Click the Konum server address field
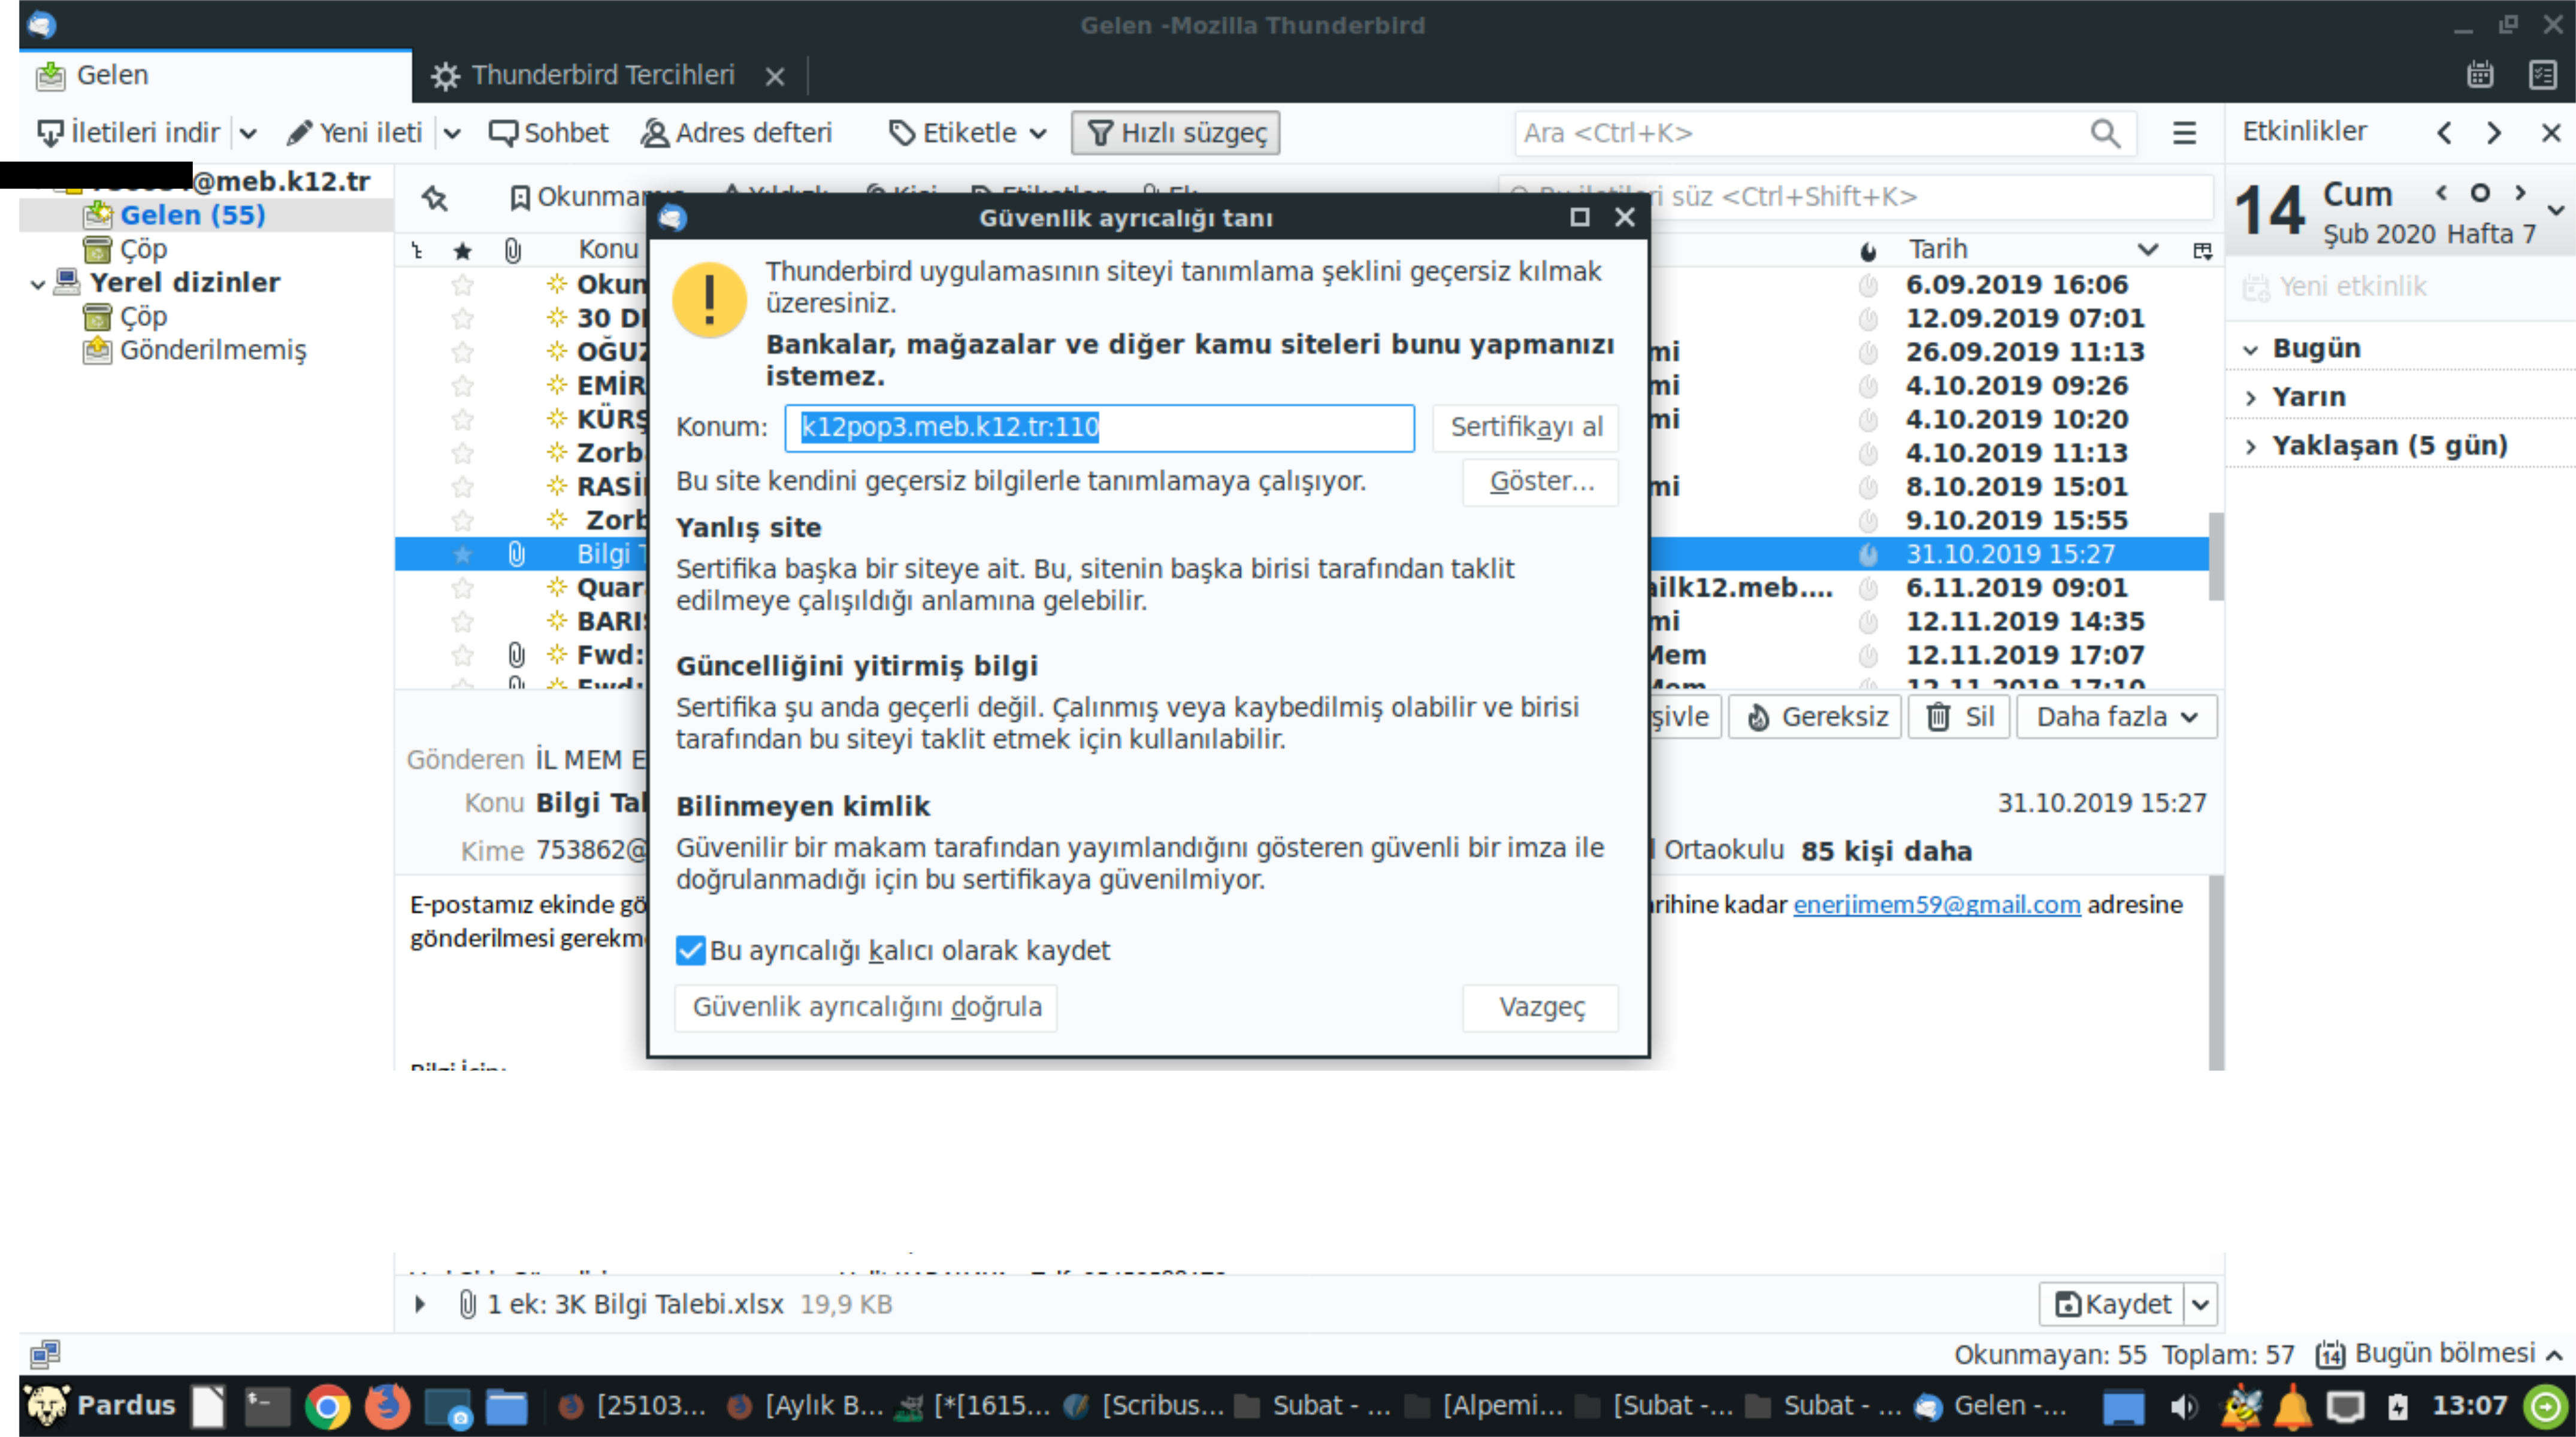 pos(1098,427)
